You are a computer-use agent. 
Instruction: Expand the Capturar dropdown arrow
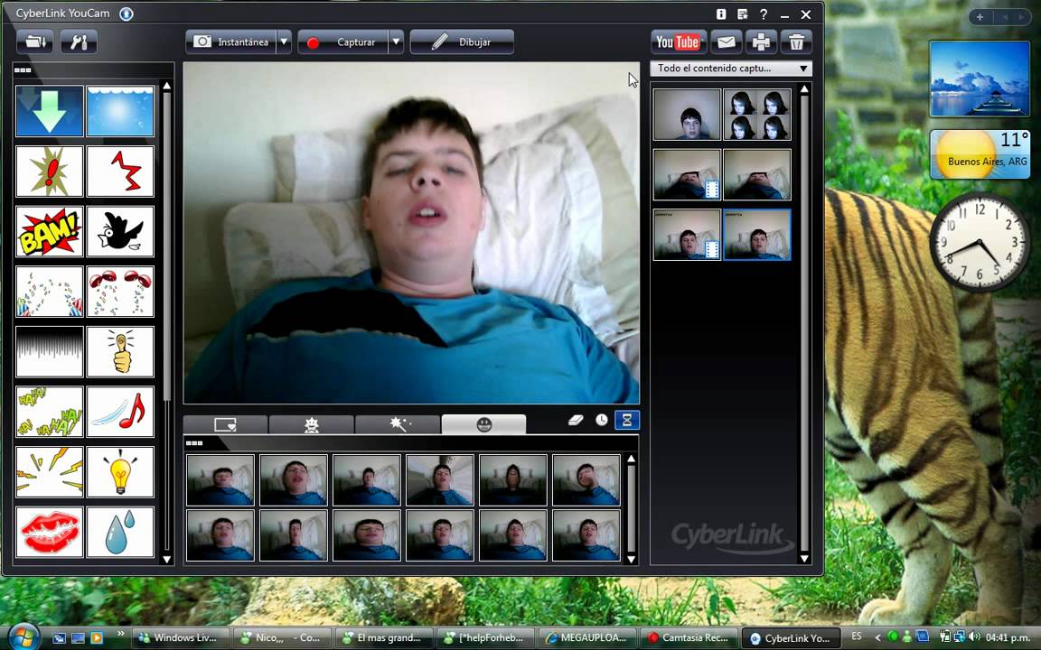click(396, 42)
